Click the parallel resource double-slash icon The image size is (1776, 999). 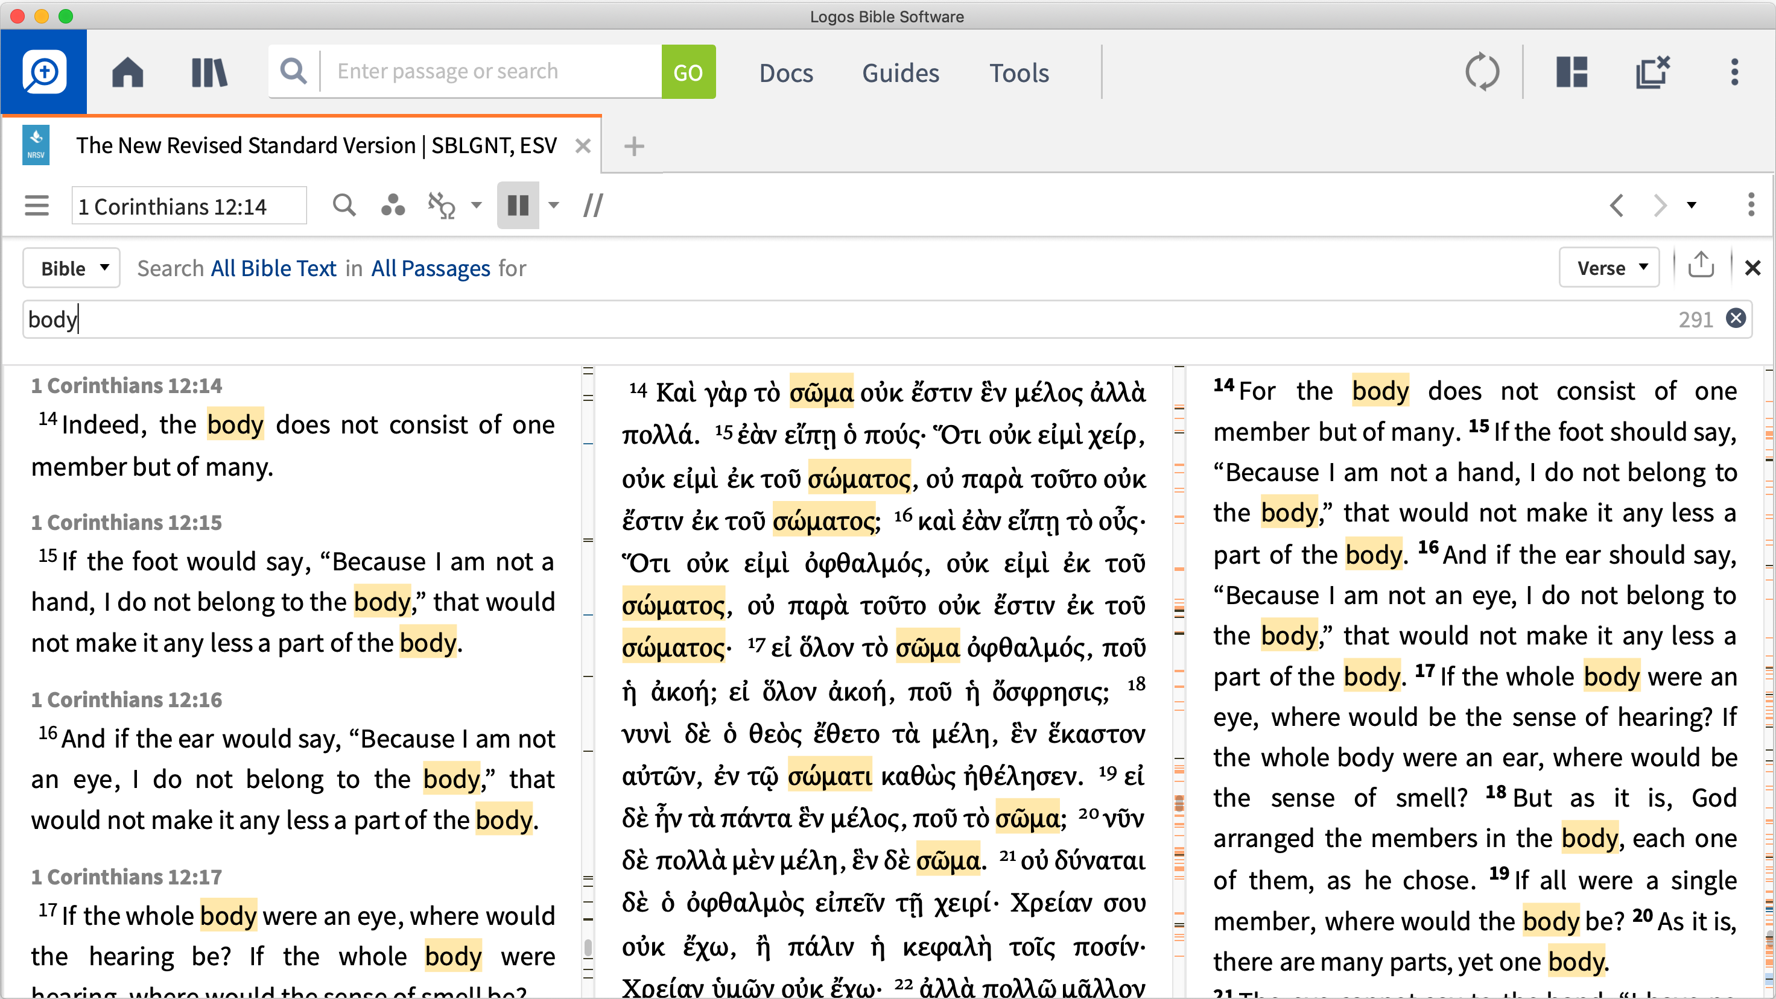(x=593, y=206)
